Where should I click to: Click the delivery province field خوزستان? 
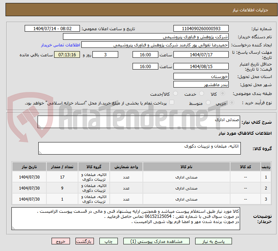coord(201,77)
